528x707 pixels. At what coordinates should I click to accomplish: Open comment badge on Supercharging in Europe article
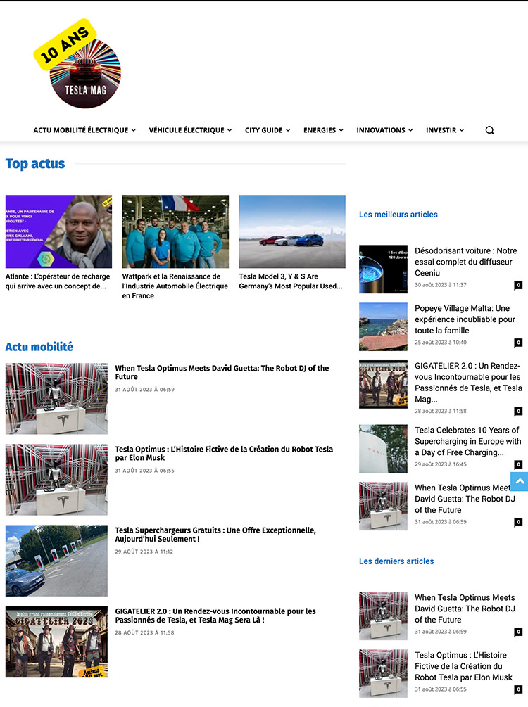pos(519,464)
